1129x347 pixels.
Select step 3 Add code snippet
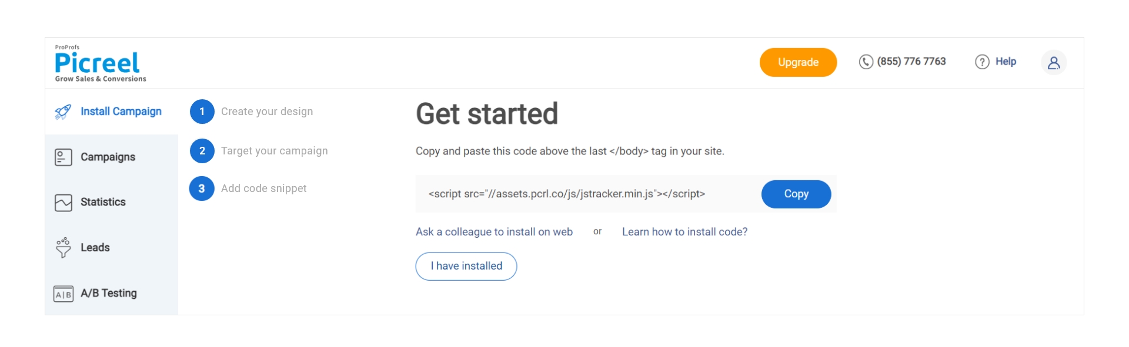point(263,188)
